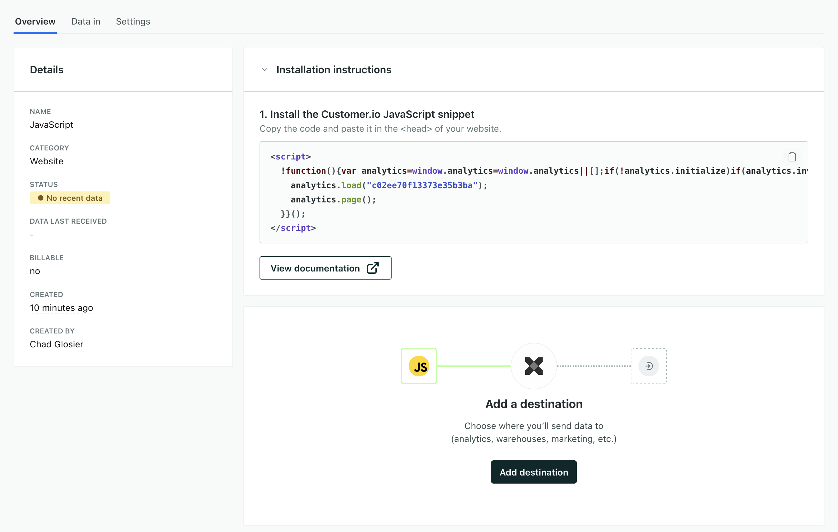The width and height of the screenshot is (838, 532).
Task: Click the collapse chevron on Installation instructions
Action: 264,69
